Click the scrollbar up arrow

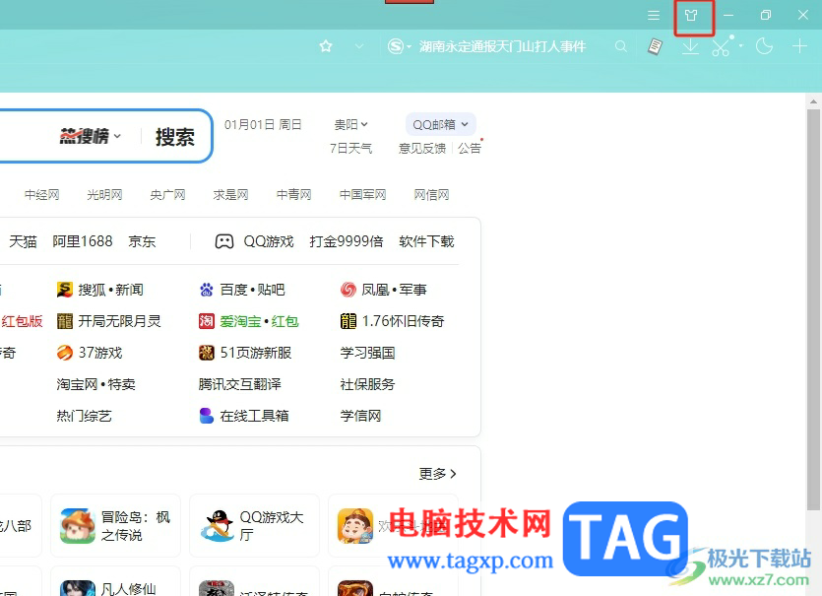813,101
